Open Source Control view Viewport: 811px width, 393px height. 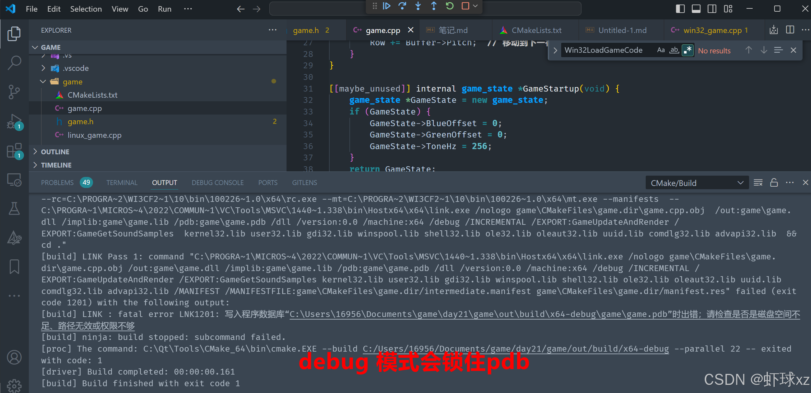pos(14,92)
